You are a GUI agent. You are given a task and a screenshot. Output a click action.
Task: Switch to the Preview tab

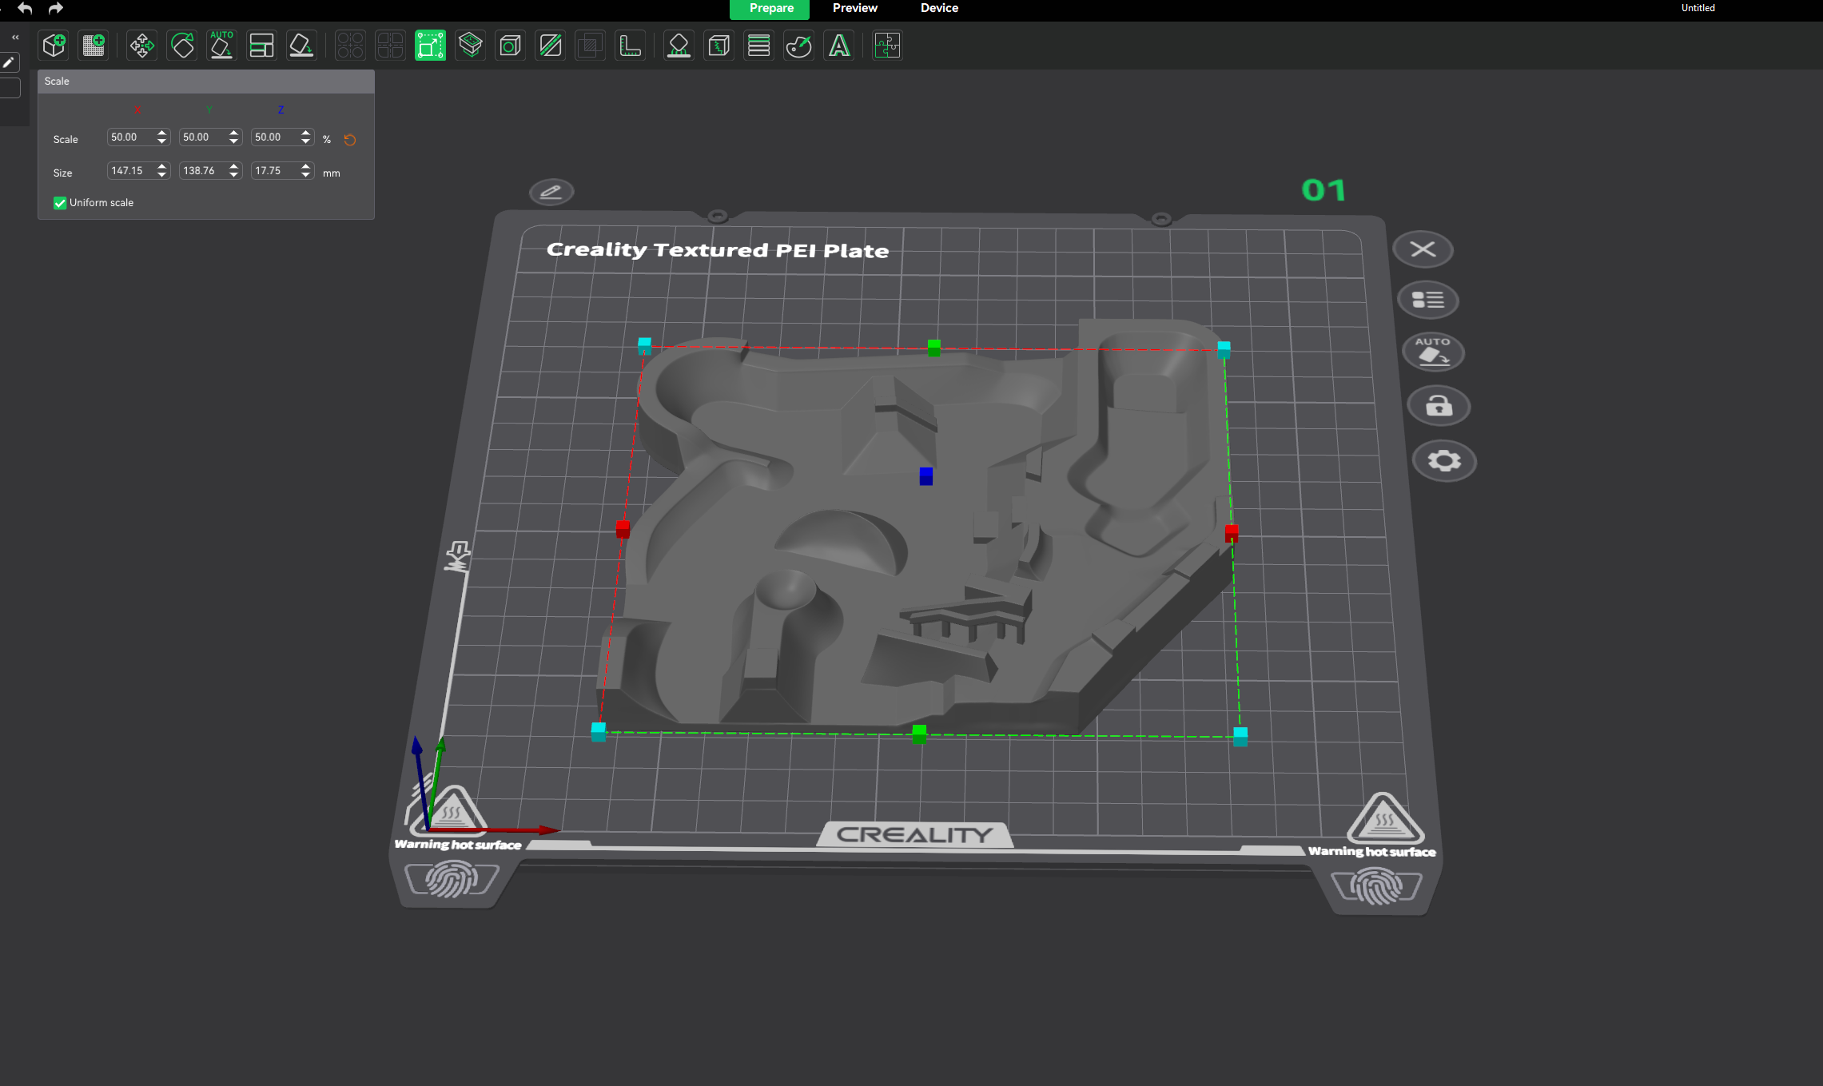tap(854, 8)
